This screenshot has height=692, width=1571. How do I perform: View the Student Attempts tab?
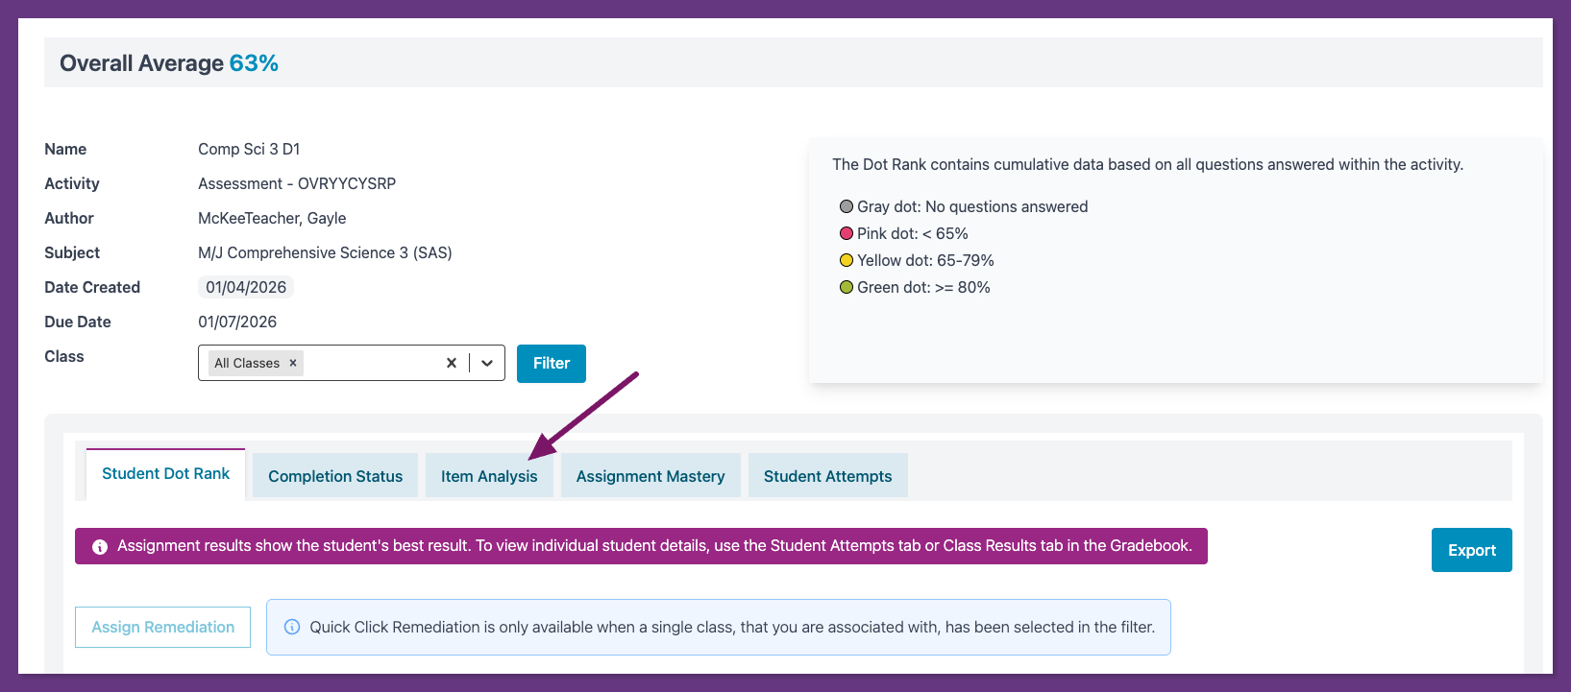(x=827, y=476)
